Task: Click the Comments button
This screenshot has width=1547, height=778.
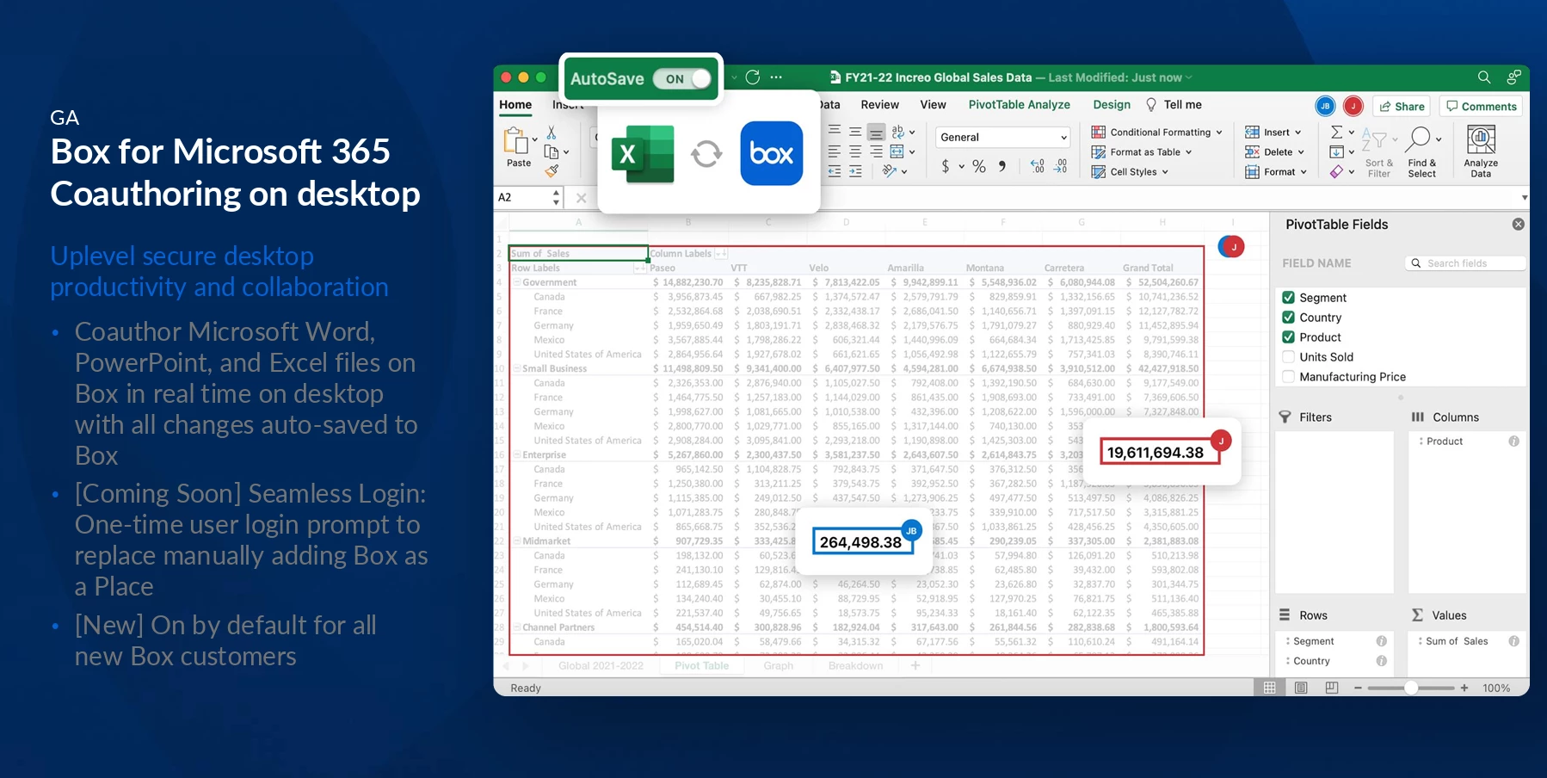Action: coord(1481,107)
